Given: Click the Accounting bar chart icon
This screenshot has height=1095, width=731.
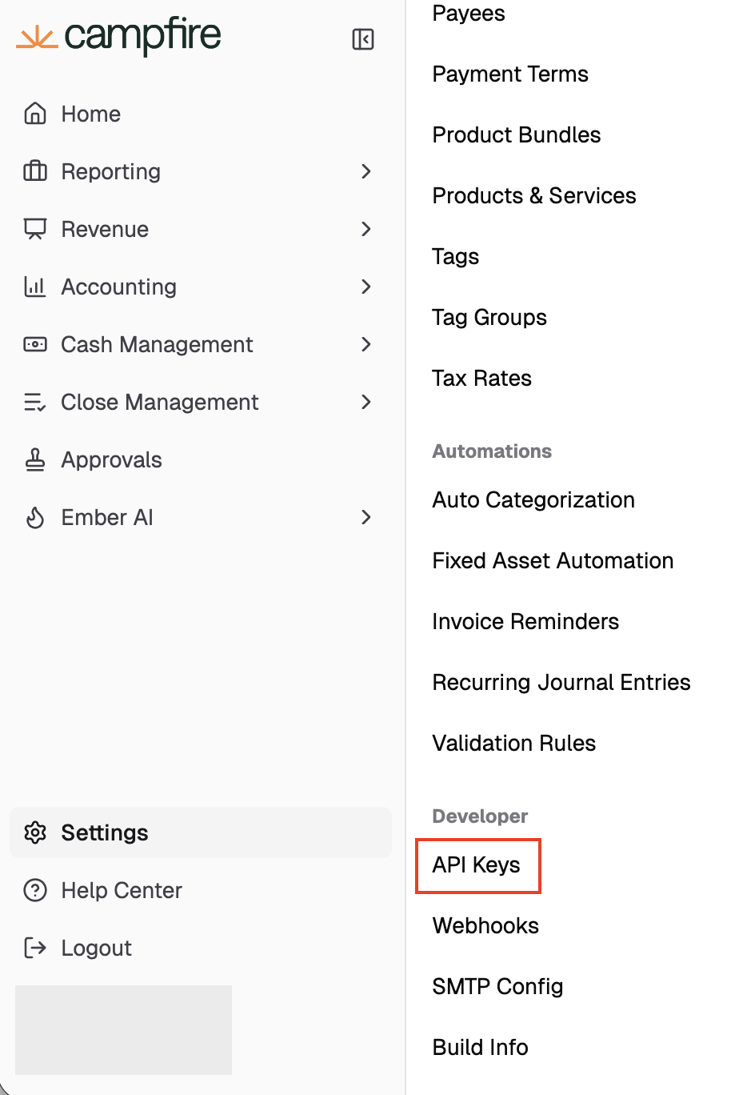Looking at the screenshot, I should pos(35,287).
